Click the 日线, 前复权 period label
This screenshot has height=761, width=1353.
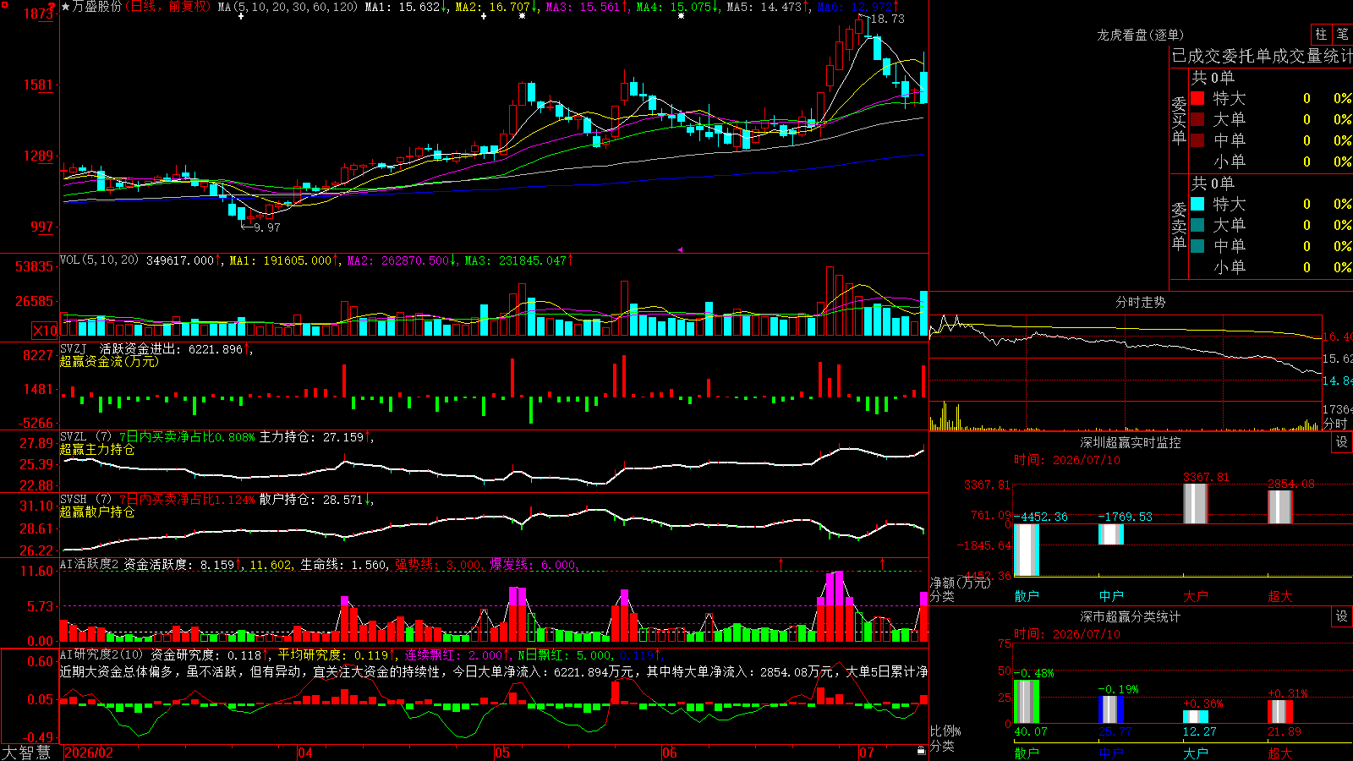coord(169,7)
